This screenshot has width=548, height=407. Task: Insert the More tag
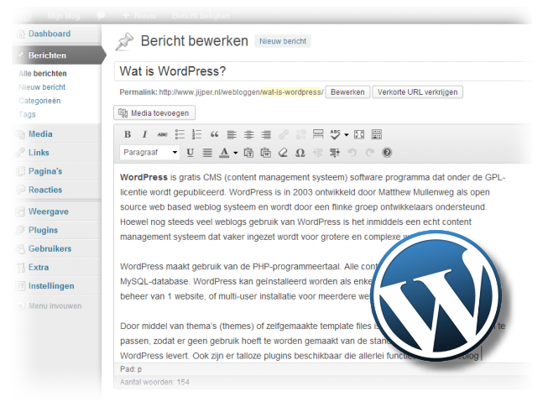tap(318, 134)
